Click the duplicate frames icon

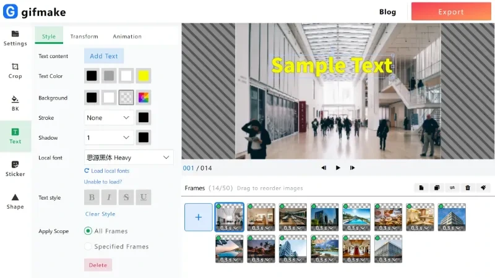pyautogui.click(x=437, y=188)
